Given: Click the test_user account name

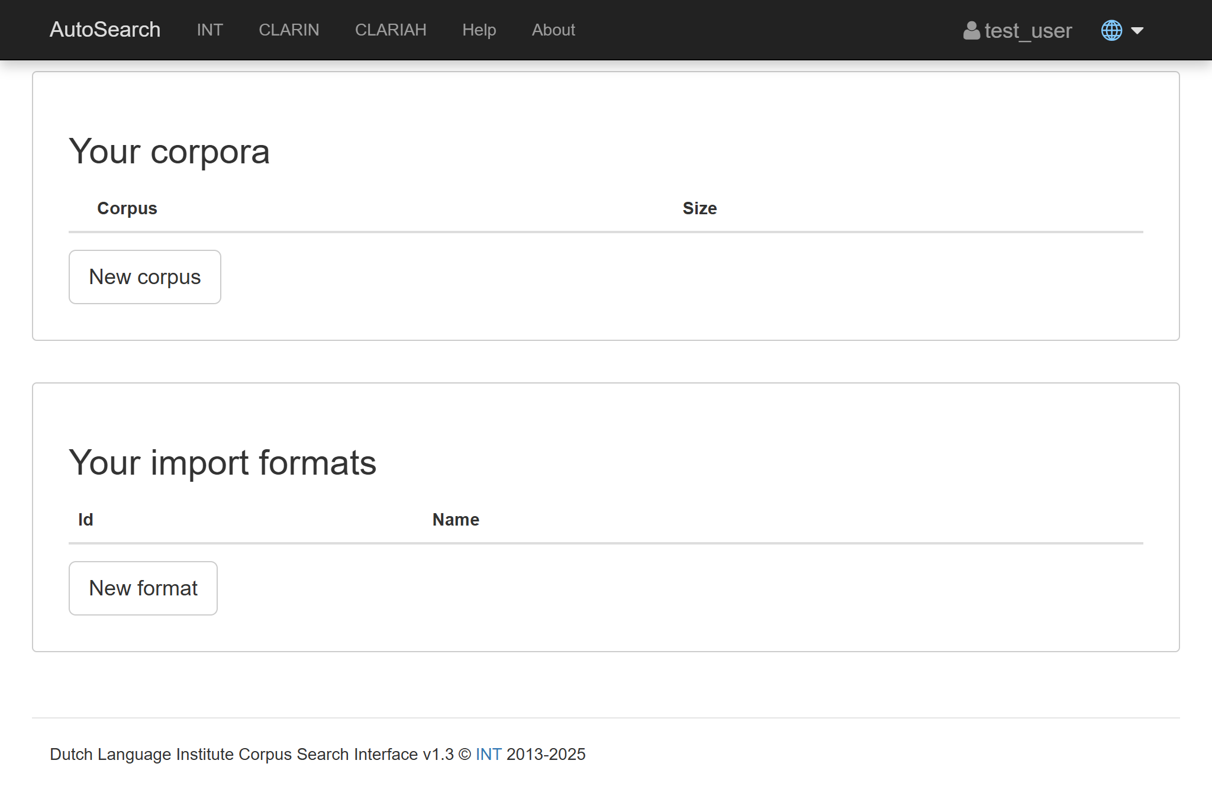Looking at the screenshot, I should point(1028,31).
